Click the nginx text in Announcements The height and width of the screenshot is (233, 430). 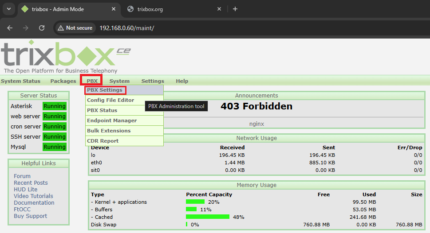256,124
